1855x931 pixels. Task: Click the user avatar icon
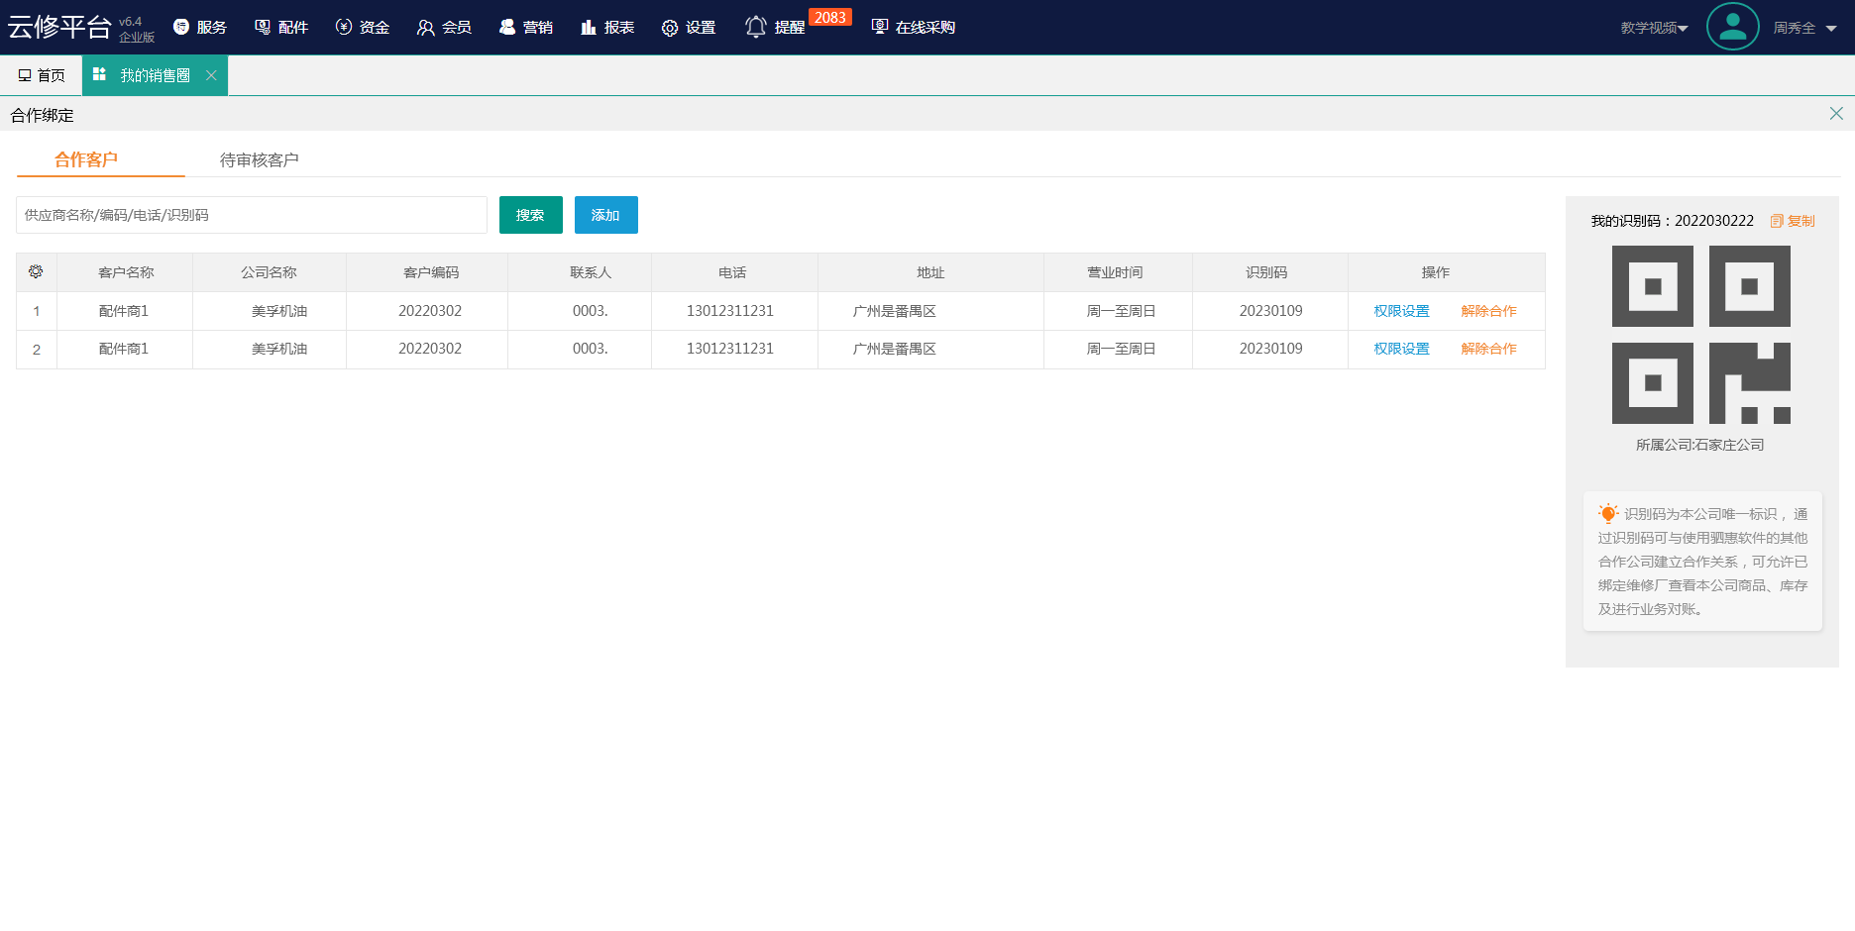coord(1732,27)
